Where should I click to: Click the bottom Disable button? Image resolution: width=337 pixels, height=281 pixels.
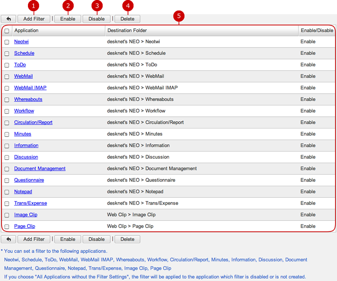96,239
